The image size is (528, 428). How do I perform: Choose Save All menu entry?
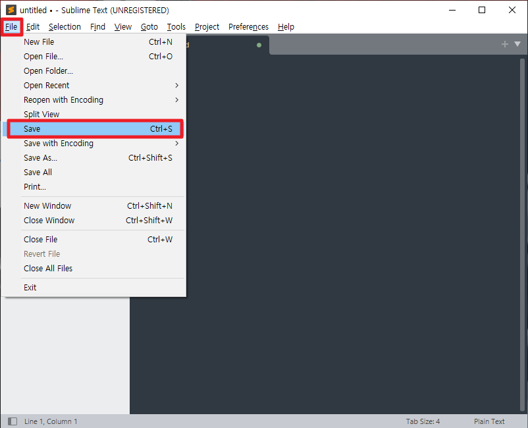pos(93,172)
